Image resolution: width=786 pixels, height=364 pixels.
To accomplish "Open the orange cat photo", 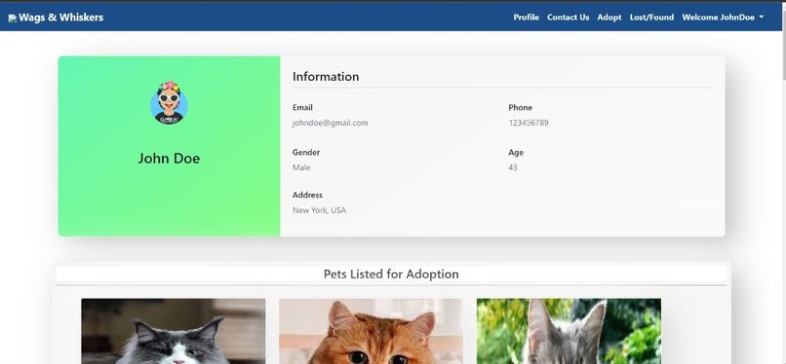I will coord(371,331).
